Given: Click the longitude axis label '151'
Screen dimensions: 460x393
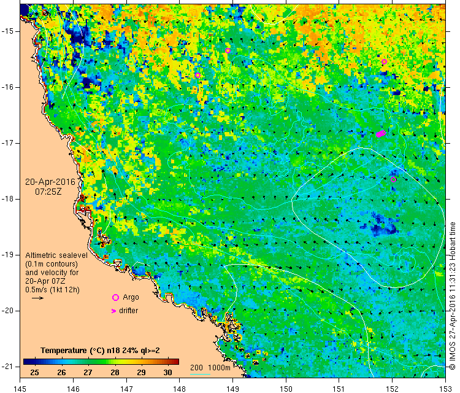Looking at the screenshot, I should [339, 389].
